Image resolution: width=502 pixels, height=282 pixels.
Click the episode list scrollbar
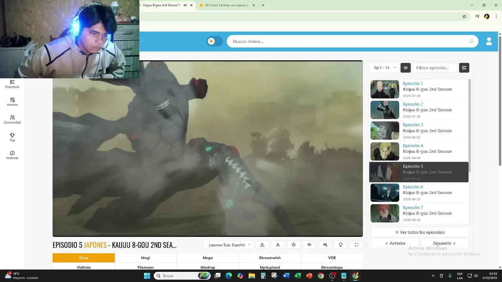tap(469, 125)
